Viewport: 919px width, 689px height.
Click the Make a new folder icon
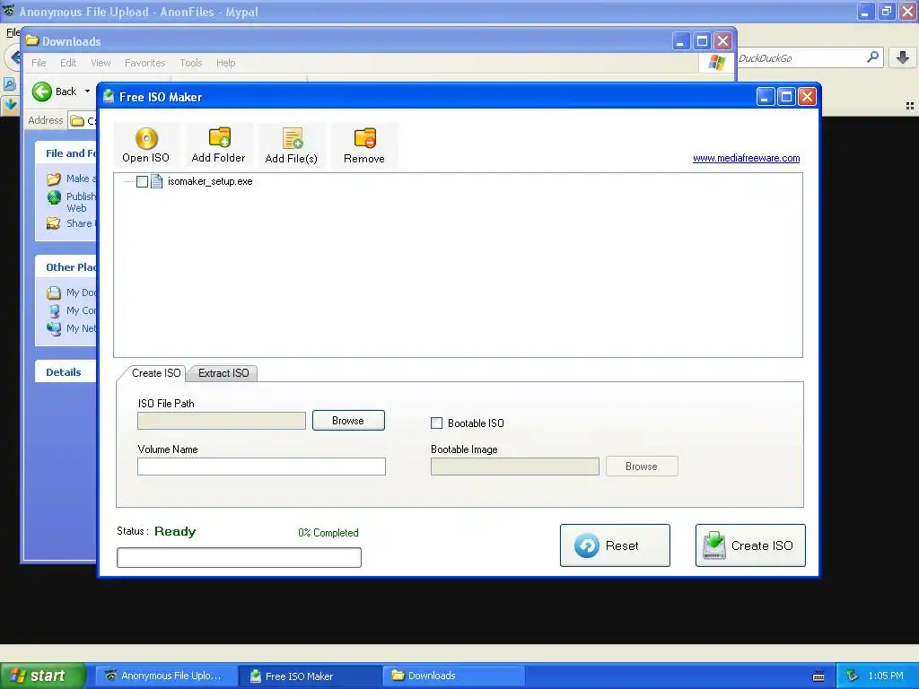[53, 179]
